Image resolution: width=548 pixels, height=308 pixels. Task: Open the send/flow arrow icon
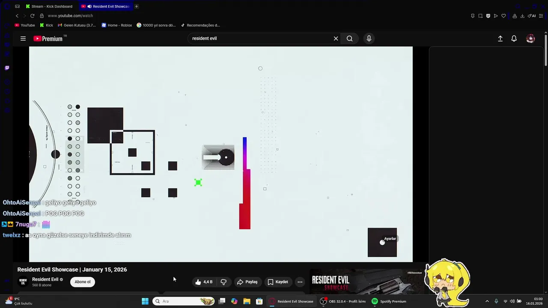(x=496, y=16)
